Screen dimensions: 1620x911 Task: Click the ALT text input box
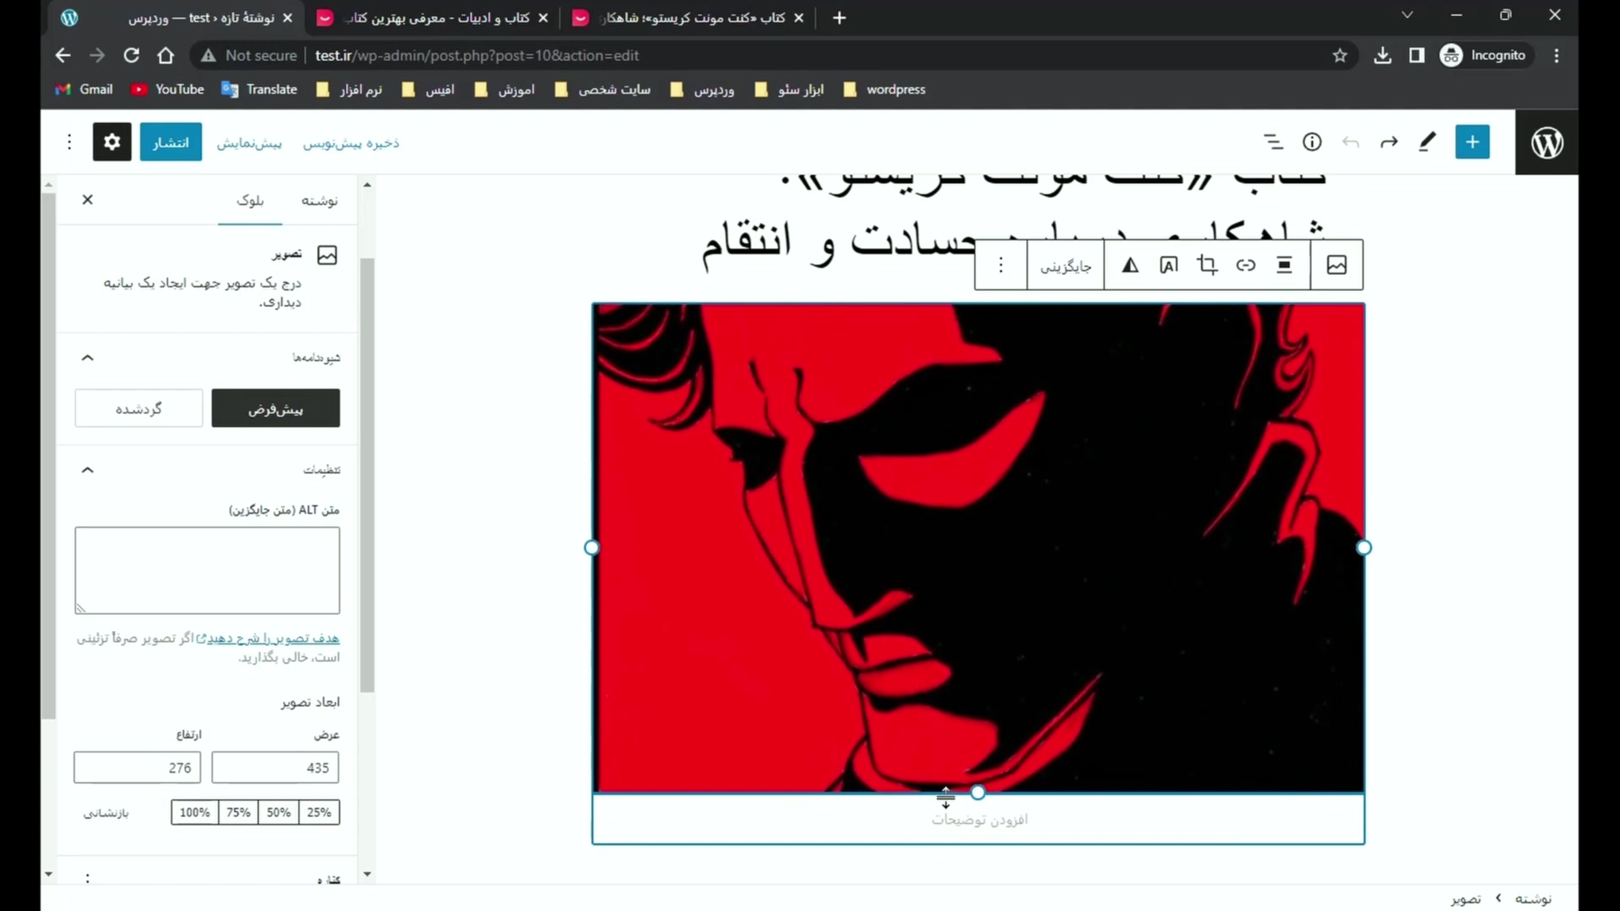coord(208,570)
